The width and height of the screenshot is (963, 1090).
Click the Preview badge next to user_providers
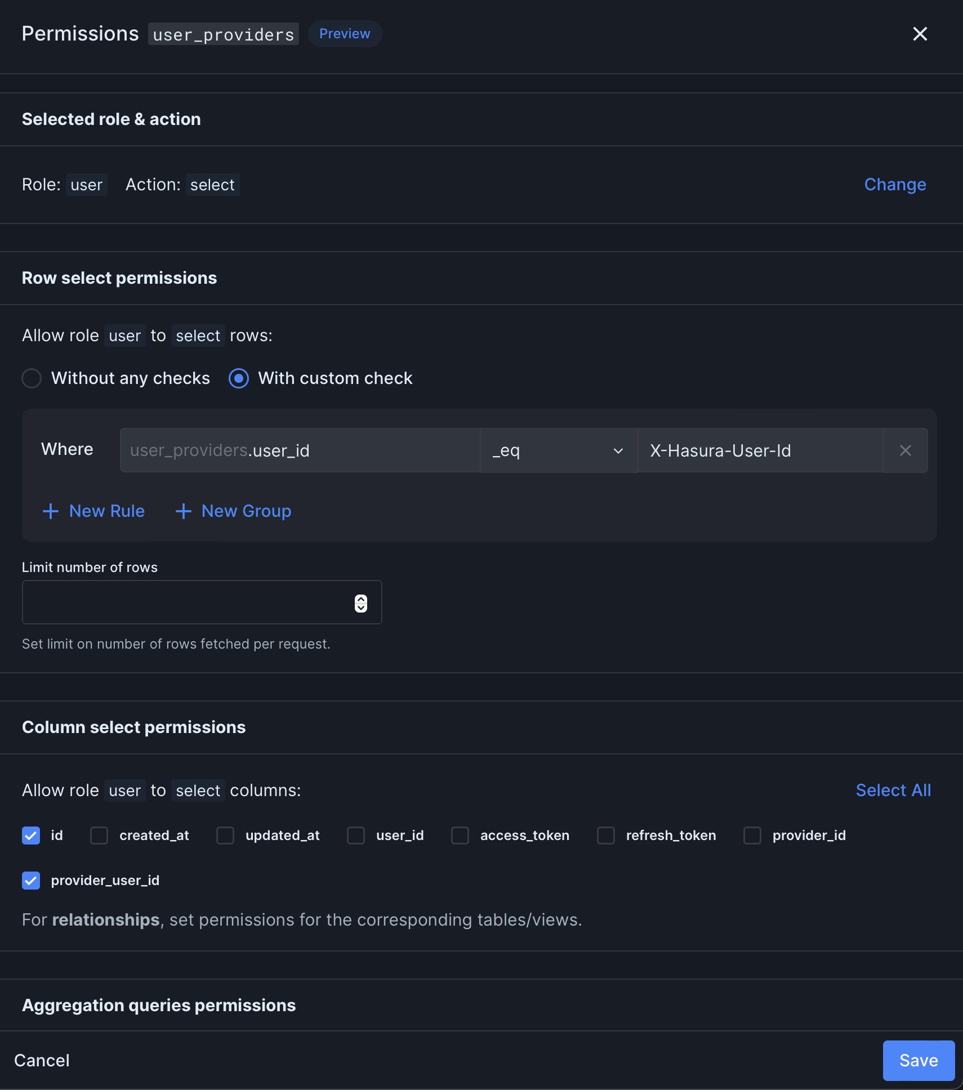click(344, 33)
